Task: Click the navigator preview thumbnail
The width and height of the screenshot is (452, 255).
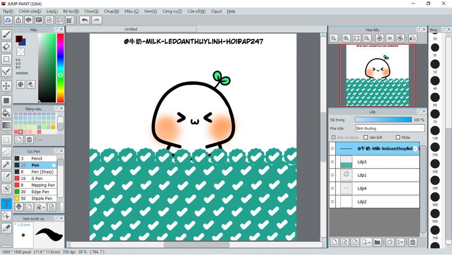Action: pyautogui.click(x=377, y=75)
